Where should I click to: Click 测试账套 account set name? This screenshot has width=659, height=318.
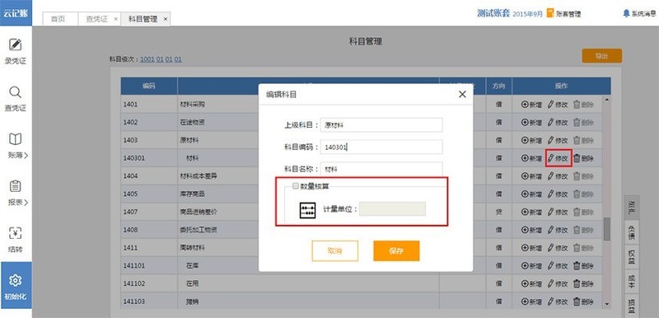[493, 13]
